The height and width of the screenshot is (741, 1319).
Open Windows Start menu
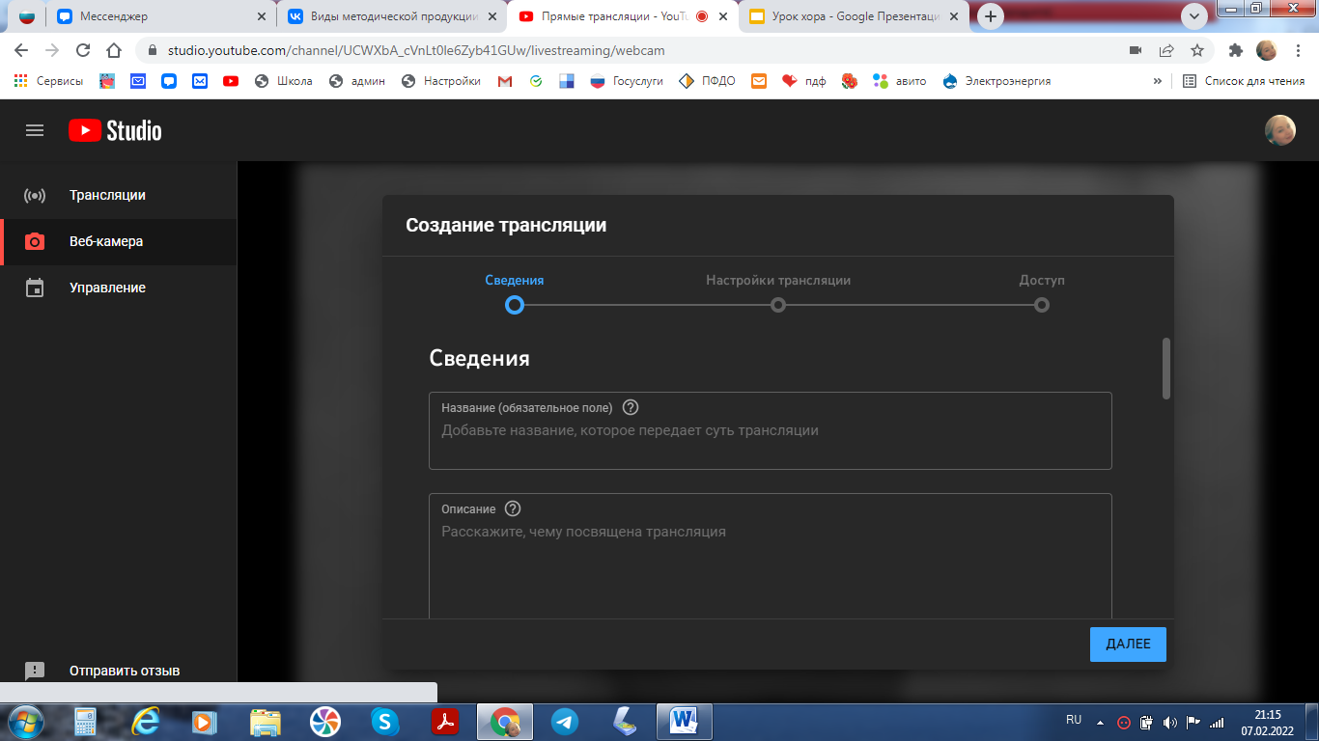click(x=27, y=721)
